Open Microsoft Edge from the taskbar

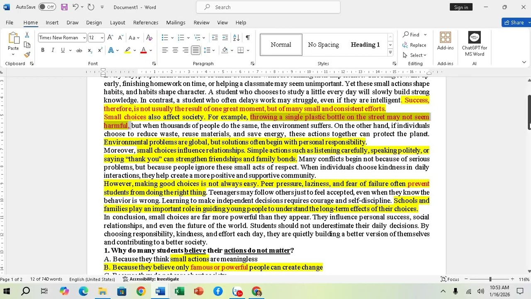[83, 292]
